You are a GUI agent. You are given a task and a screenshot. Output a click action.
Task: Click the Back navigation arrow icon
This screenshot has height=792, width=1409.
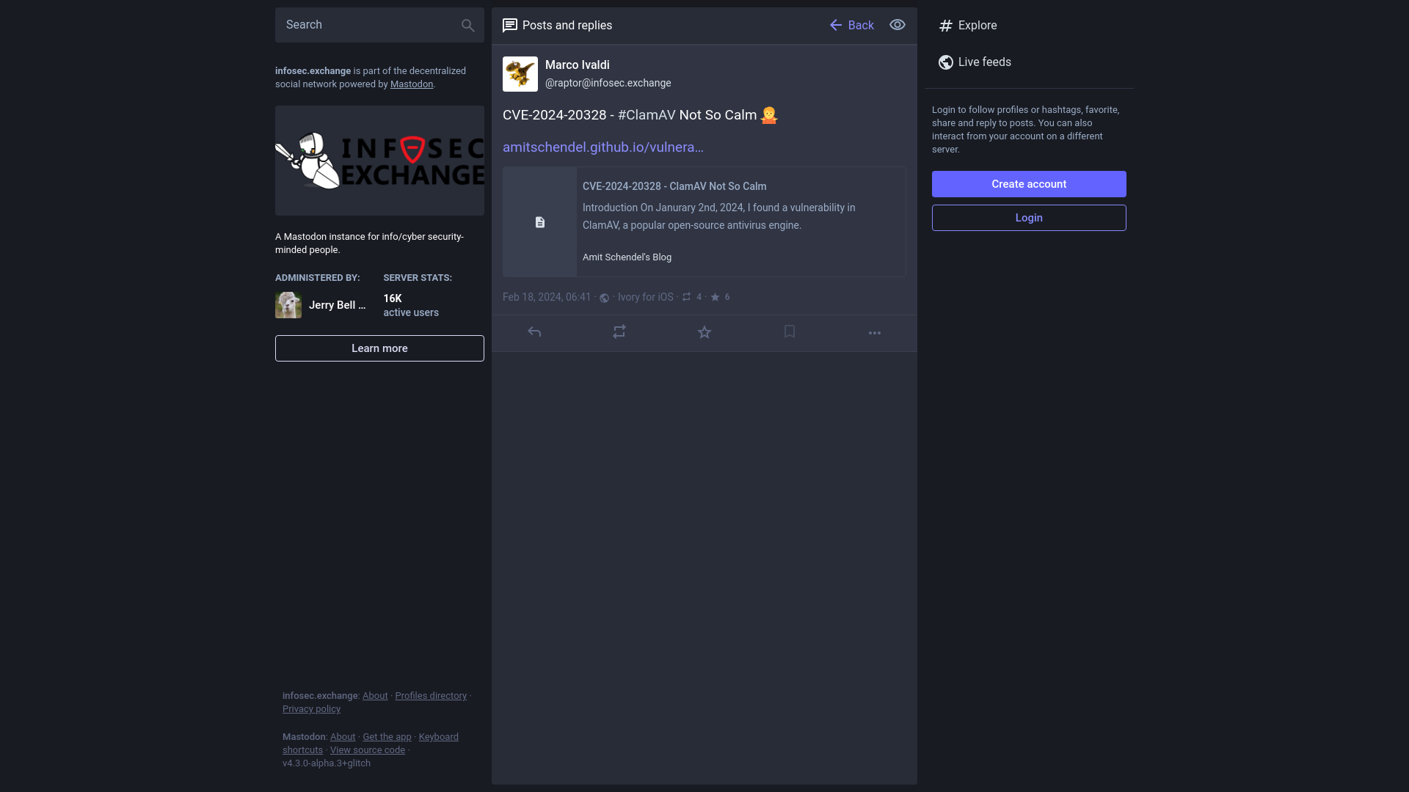point(835,25)
